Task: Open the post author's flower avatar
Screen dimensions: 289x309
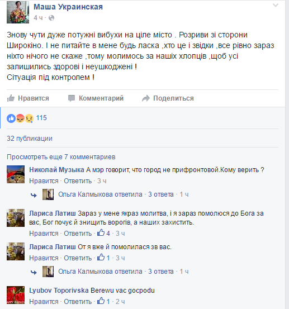Action: coord(18,12)
